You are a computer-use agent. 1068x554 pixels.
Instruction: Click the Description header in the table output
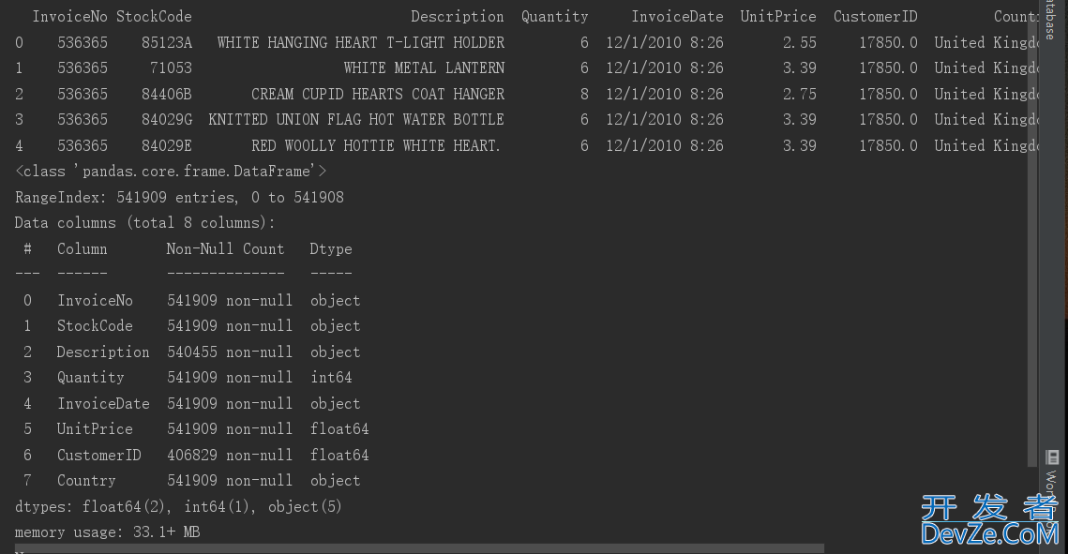(457, 17)
